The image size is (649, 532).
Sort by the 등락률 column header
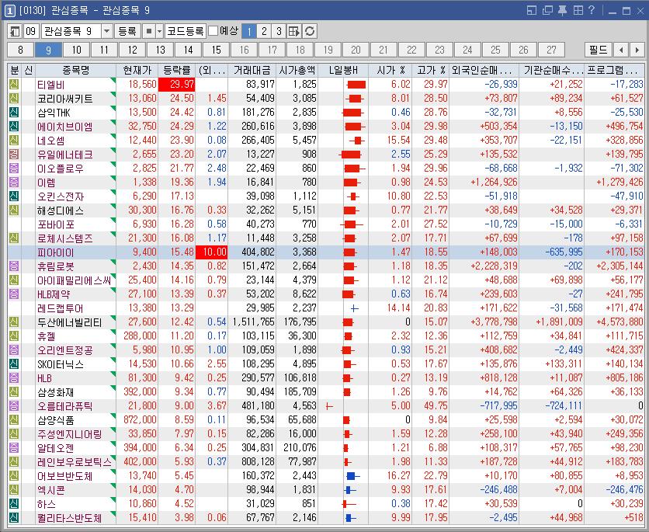[177, 70]
